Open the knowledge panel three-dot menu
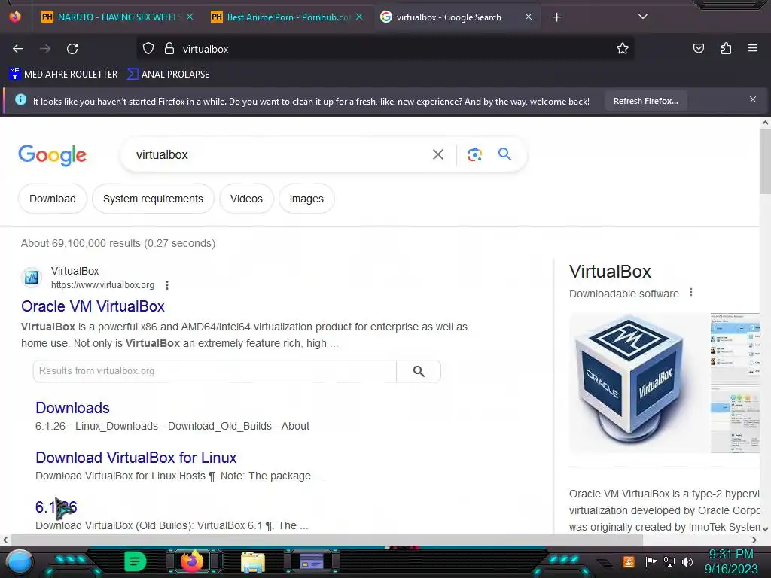The width and height of the screenshot is (771, 578). [x=691, y=293]
